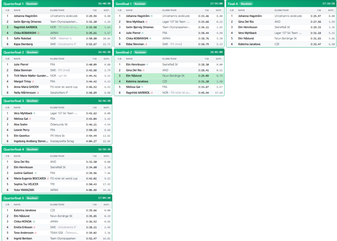This screenshot has width=337, height=241.
Task: Click the Final-A heat title
Action: tap(233, 4)
